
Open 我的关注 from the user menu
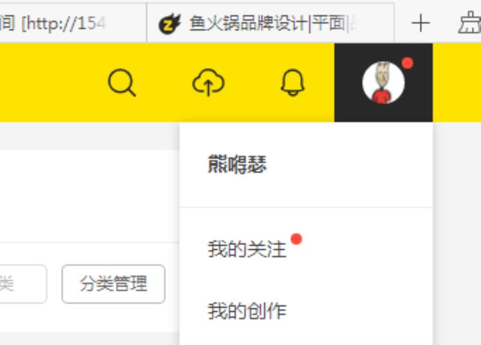coord(247,249)
